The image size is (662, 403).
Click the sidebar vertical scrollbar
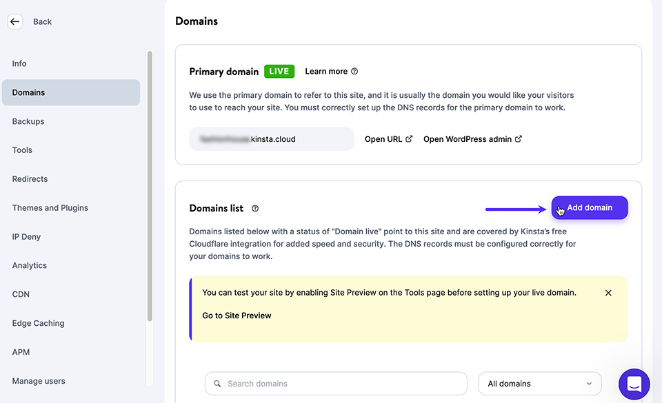[x=150, y=186]
